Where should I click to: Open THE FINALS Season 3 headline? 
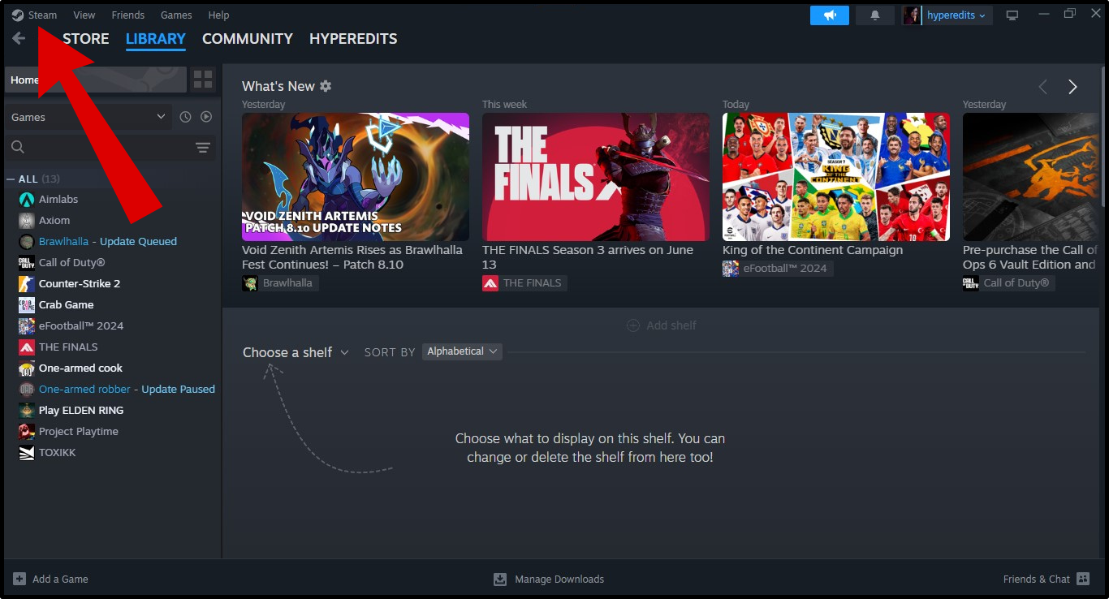pos(588,257)
